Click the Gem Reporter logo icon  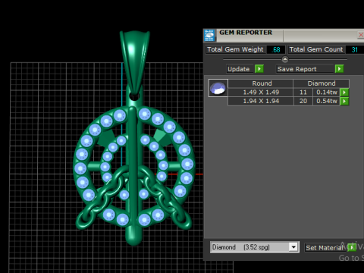209,36
